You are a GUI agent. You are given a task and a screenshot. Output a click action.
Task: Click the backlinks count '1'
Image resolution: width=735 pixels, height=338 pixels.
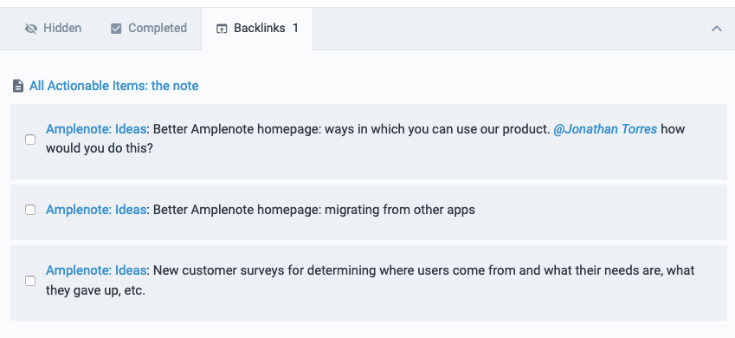(x=295, y=29)
